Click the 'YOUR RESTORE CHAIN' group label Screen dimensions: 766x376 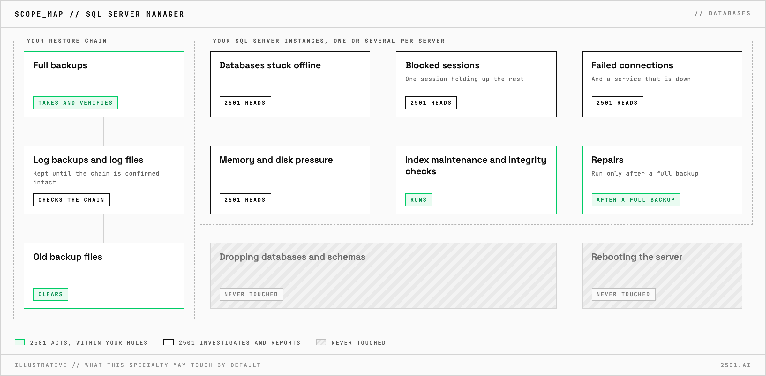(x=67, y=41)
